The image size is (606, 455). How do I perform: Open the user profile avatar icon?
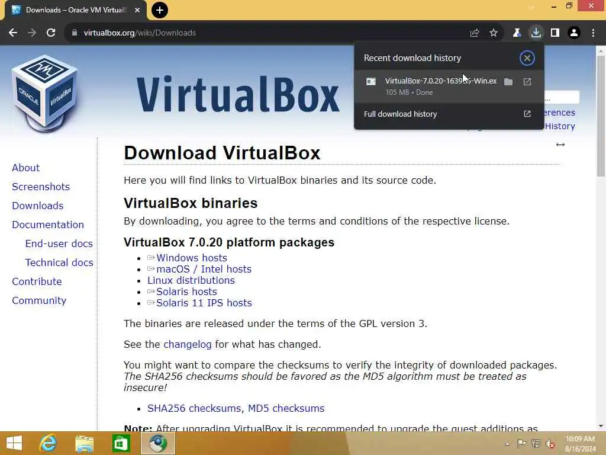click(574, 33)
